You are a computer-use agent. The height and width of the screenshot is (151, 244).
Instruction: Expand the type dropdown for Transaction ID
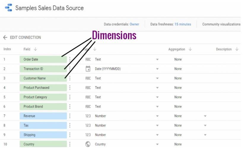[157, 69]
